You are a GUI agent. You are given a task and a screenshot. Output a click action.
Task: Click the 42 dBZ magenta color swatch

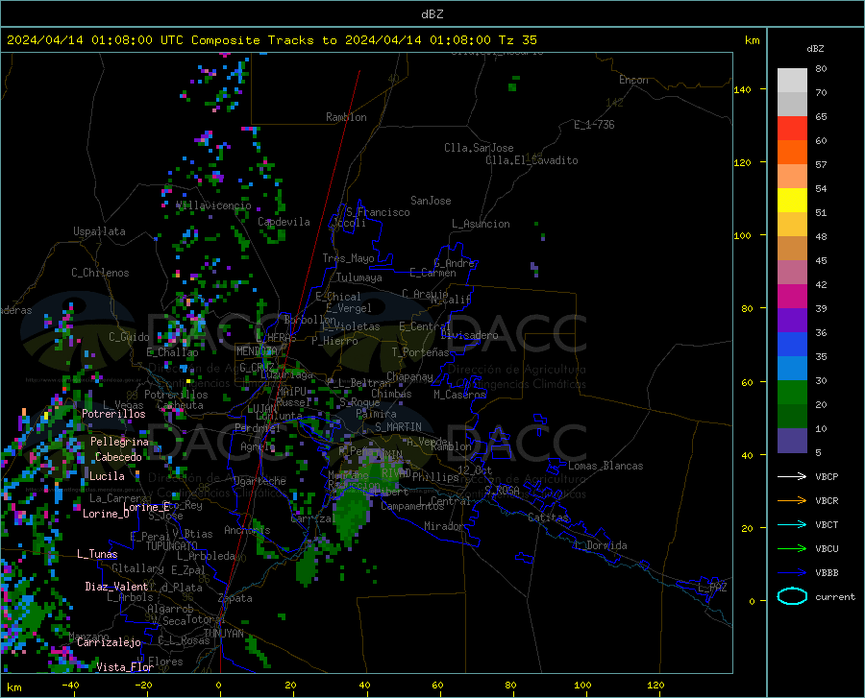tap(792, 297)
